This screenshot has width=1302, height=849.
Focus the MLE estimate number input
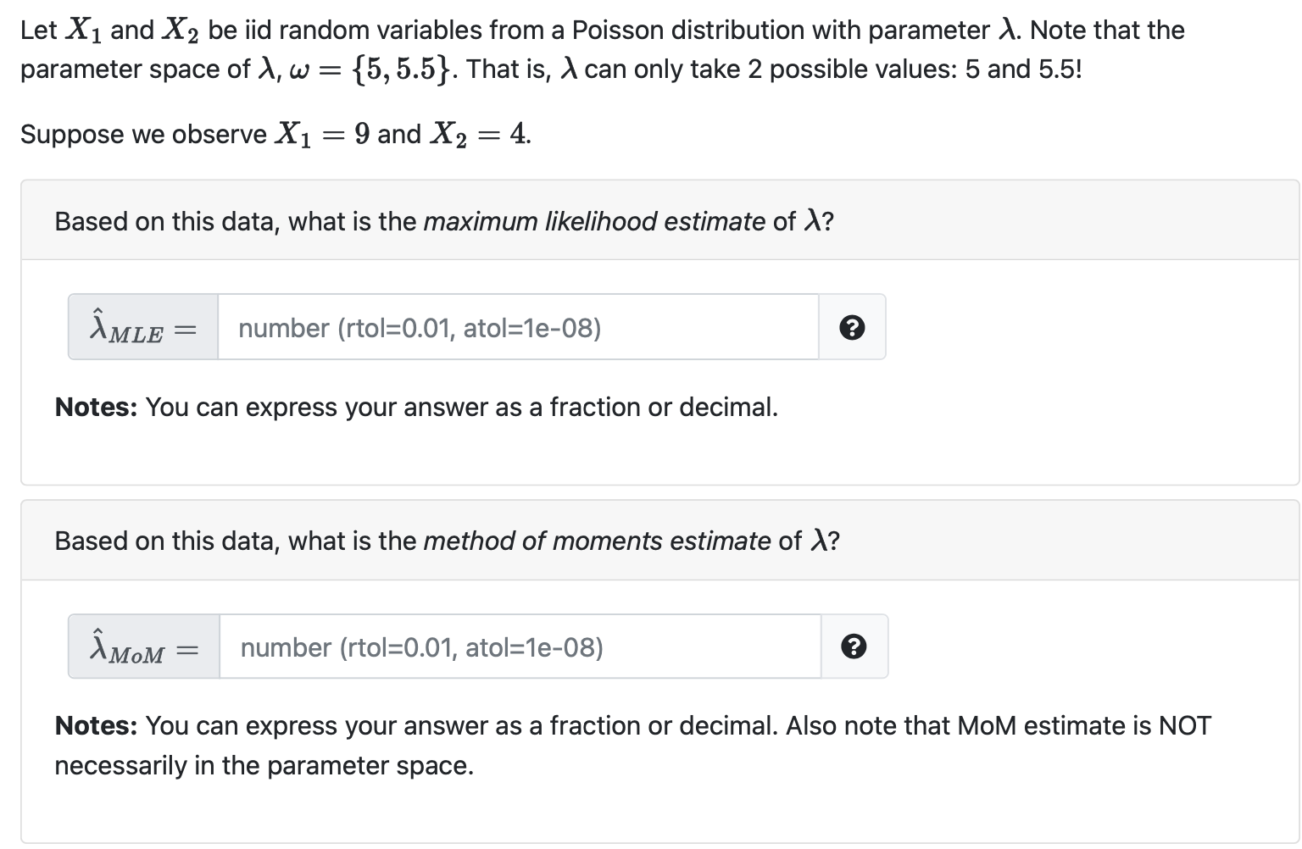click(518, 327)
